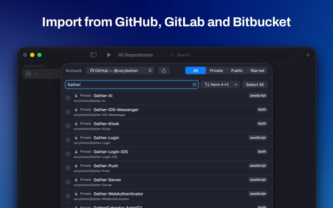The width and height of the screenshot is (333, 208).
Task: Click the JavaScript tag on Gather-Login
Action: point(258,138)
